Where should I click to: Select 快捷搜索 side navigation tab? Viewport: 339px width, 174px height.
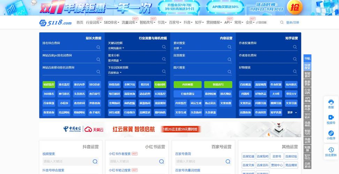coord(307,66)
